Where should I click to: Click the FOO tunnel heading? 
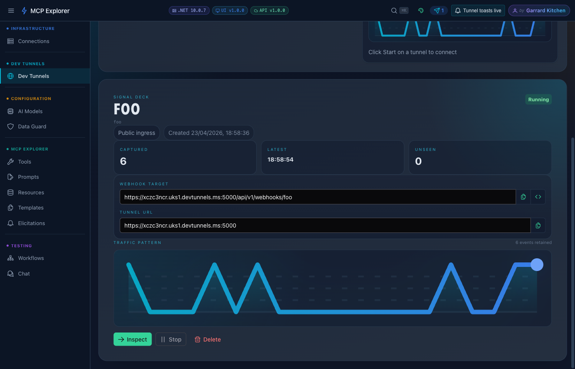click(127, 109)
